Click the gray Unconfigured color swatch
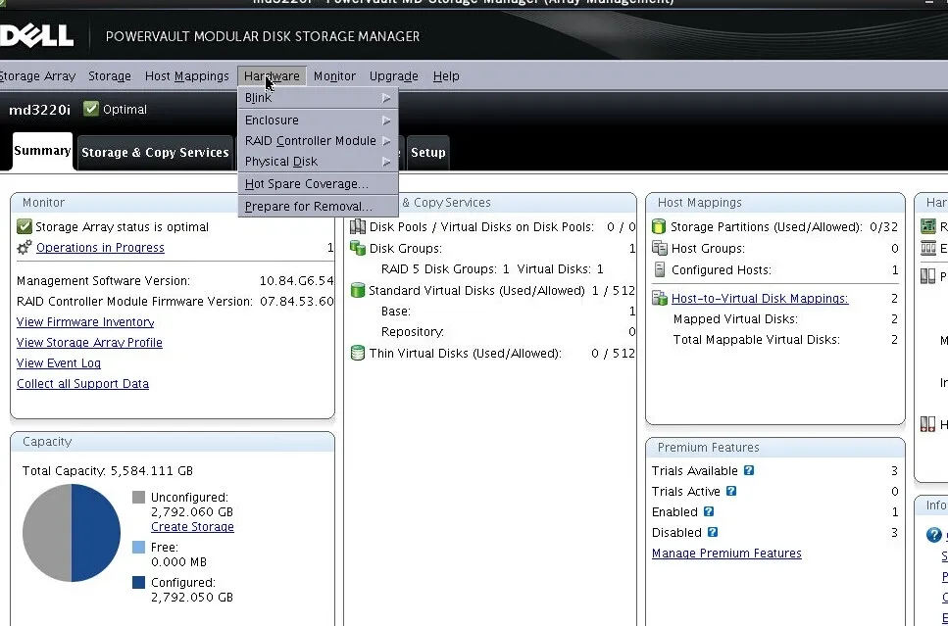The image size is (948, 626). point(138,497)
